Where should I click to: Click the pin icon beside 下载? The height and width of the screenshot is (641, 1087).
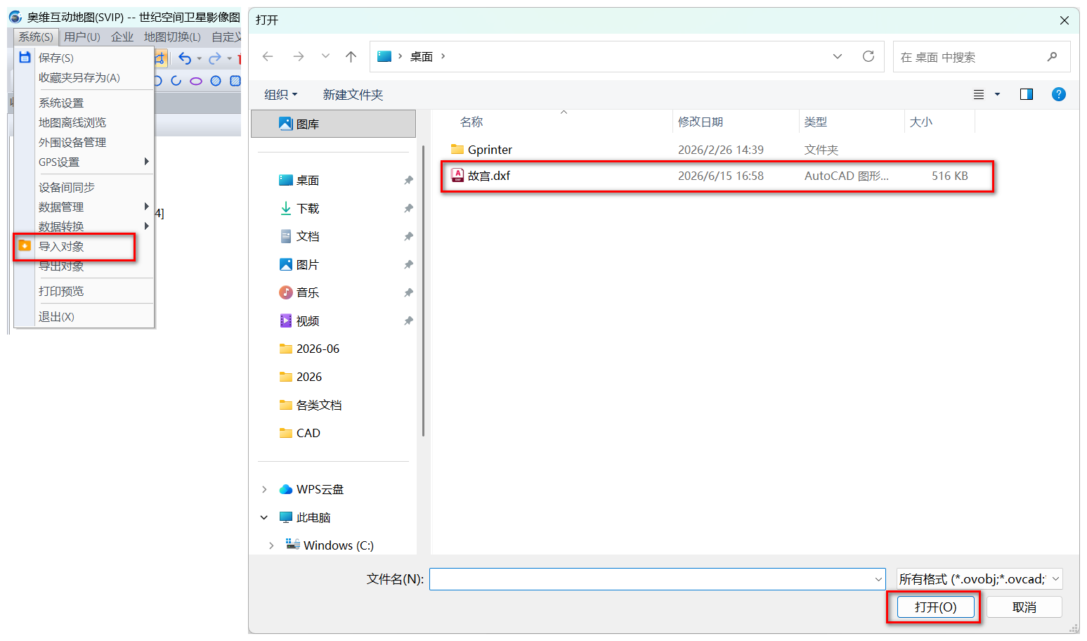[408, 209]
